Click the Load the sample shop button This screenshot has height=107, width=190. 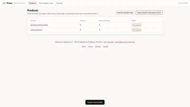125,13
